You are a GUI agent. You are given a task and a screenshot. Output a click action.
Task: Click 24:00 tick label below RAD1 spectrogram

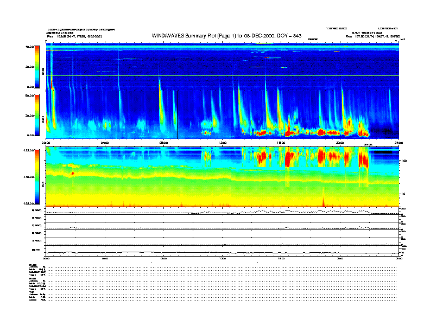coord(398,143)
